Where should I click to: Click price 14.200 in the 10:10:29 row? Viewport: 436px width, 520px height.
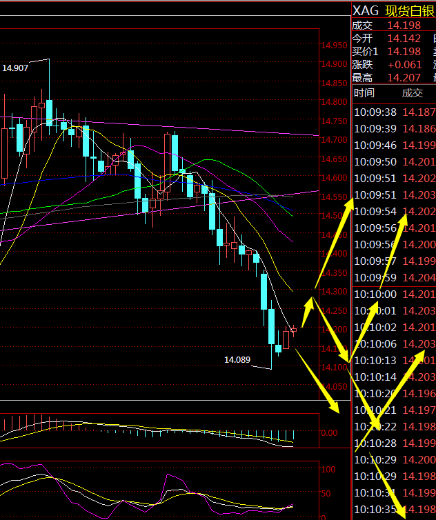pyautogui.click(x=419, y=459)
